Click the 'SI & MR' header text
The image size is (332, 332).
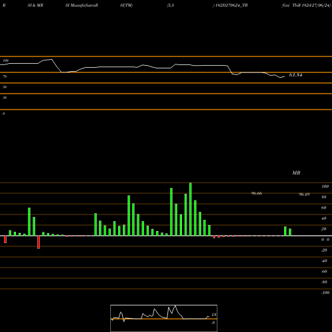coord(35,5)
